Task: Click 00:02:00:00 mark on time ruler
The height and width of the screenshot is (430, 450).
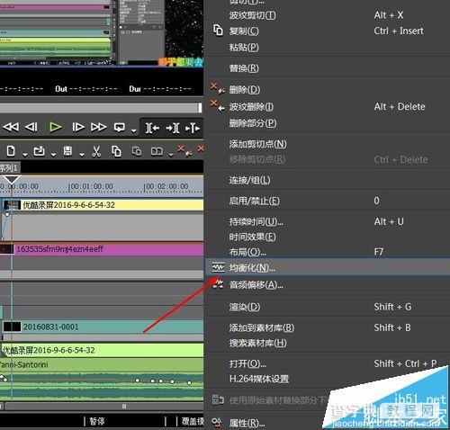Action: click(166, 186)
